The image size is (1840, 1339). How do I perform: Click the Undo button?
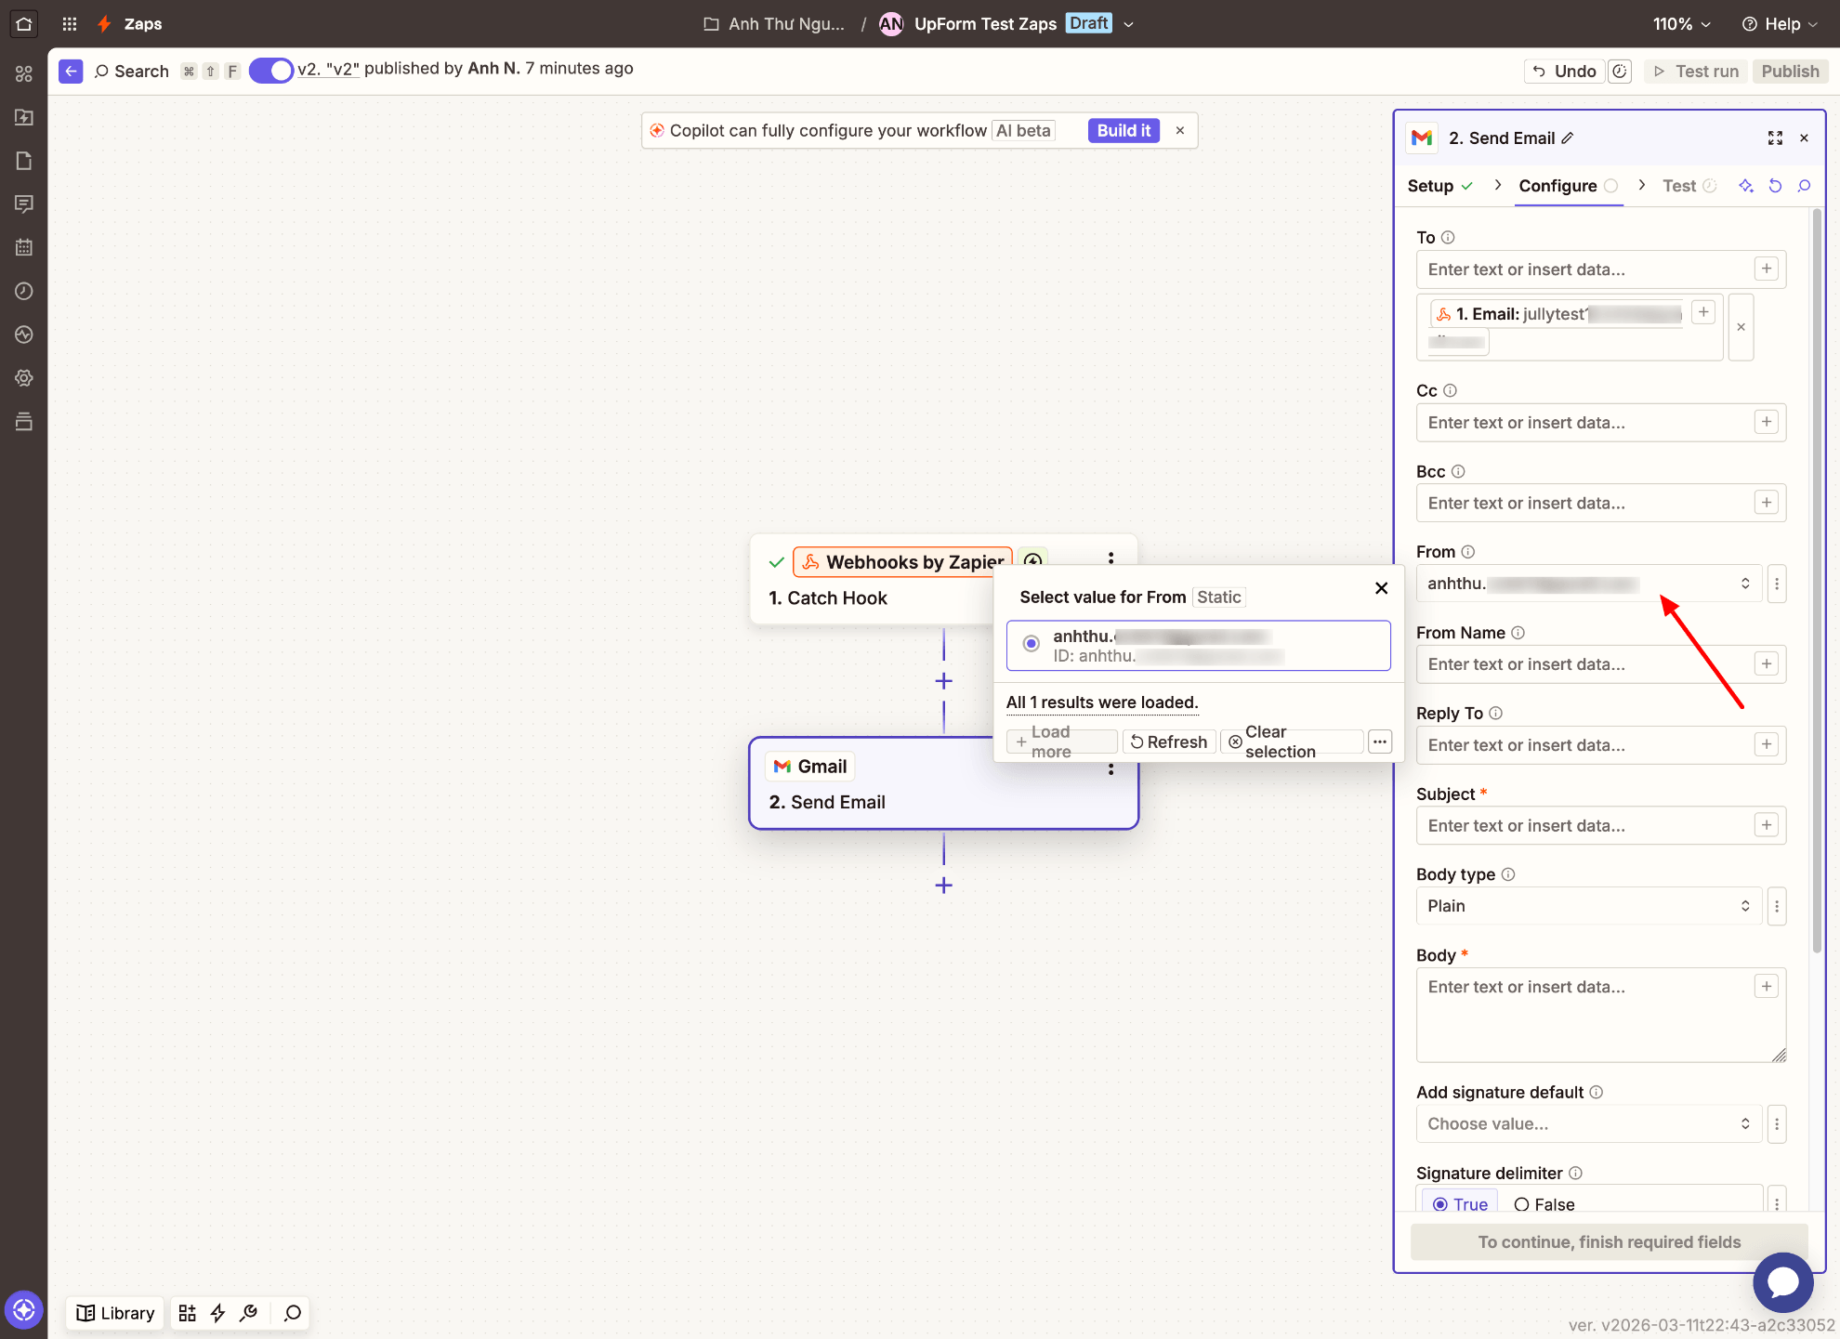(1564, 72)
